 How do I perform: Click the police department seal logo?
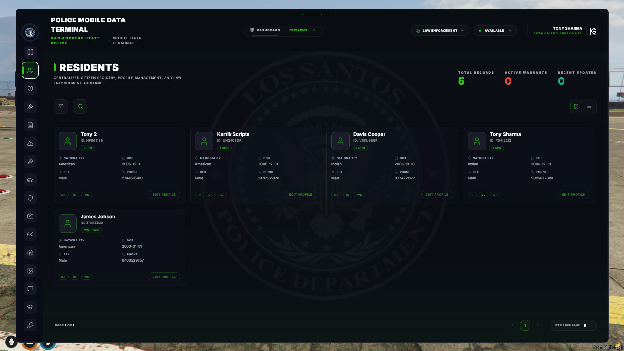[30, 33]
